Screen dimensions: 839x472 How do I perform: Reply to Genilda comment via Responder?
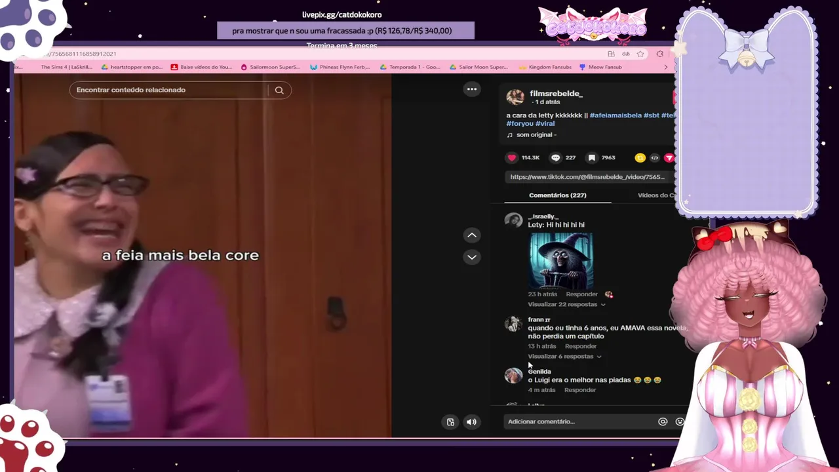pos(580,390)
